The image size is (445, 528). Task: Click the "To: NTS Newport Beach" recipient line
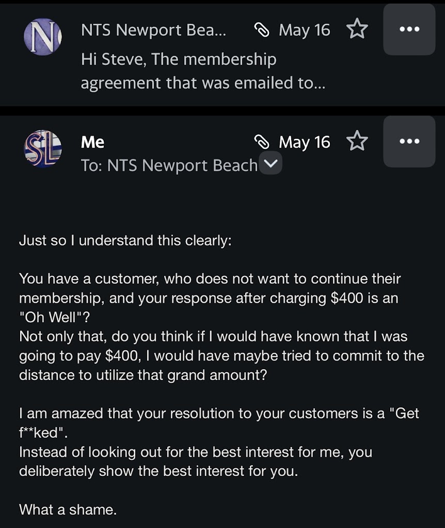[169, 166]
